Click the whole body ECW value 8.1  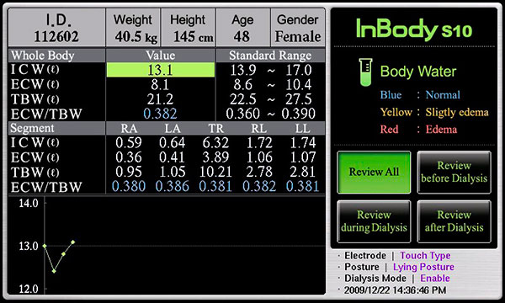coord(160,85)
